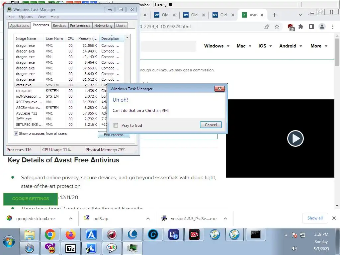Open a new Chrome tab with plus
The image size is (340, 255).
pyautogui.click(x=275, y=15)
